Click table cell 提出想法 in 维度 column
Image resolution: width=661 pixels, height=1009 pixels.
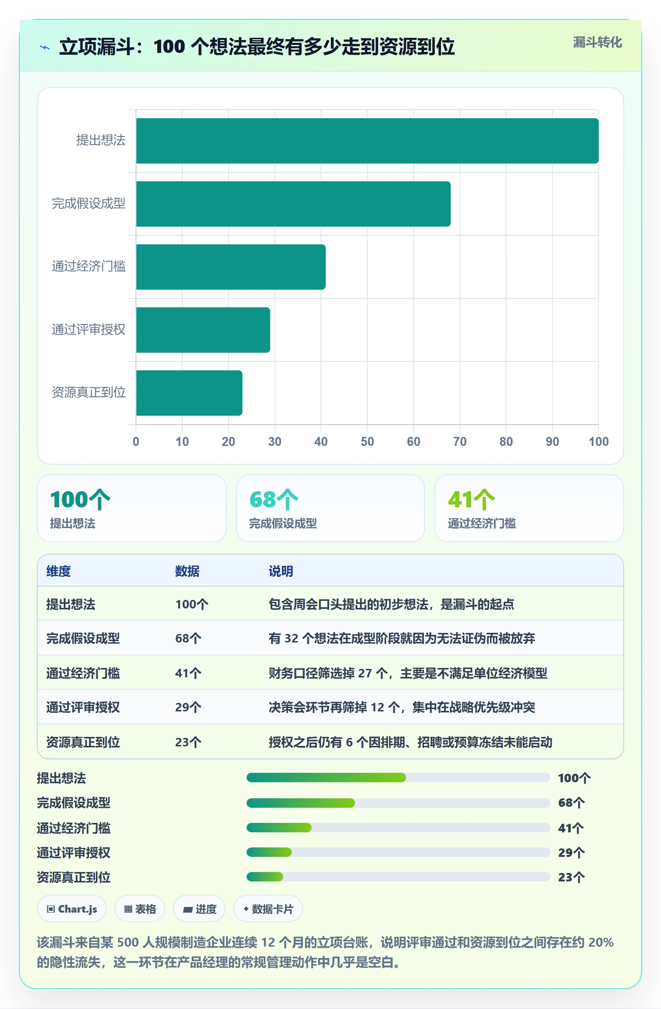[x=71, y=604]
